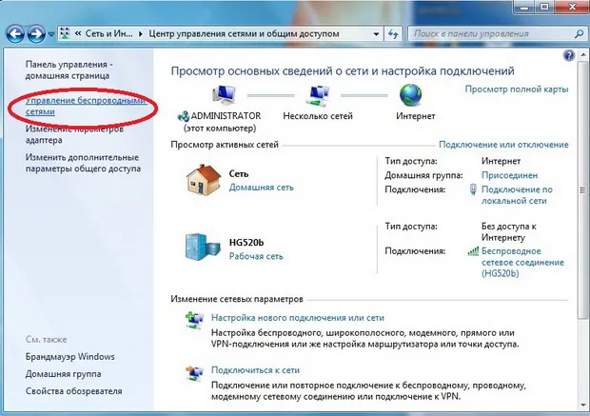Click the Control Panel icon in address bar

pos(65,33)
